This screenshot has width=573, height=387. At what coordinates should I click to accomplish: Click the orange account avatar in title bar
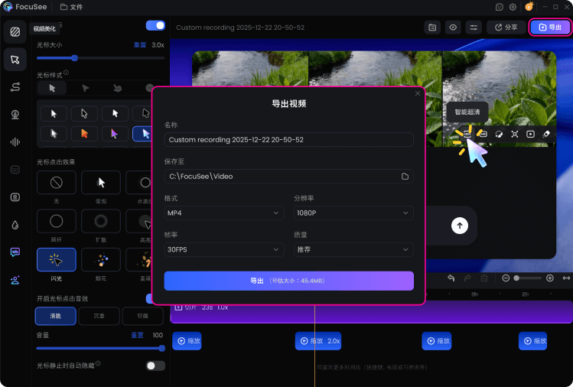(x=529, y=6)
